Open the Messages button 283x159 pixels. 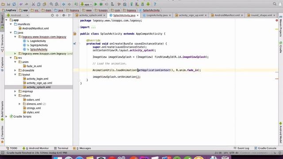82,148
